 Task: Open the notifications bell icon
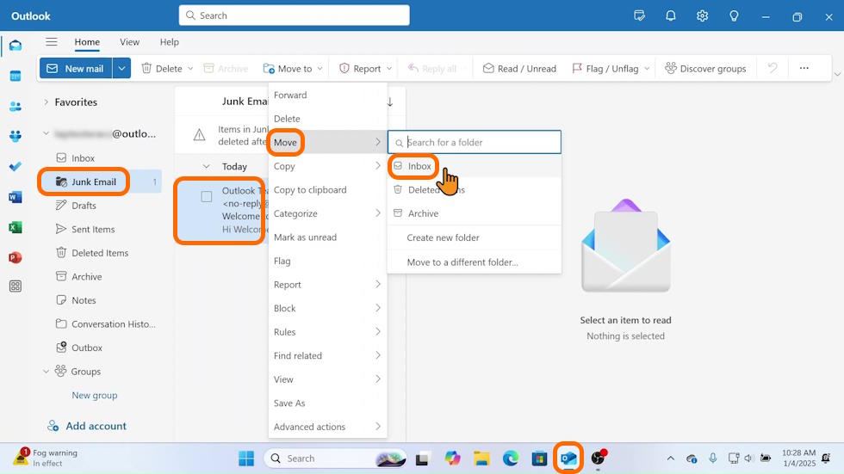pyautogui.click(x=670, y=15)
